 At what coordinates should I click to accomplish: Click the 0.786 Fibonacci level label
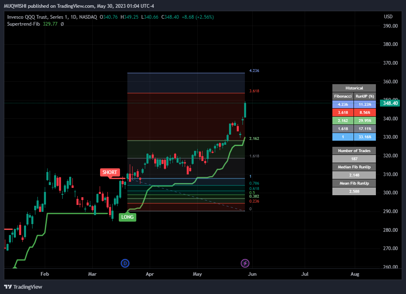(x=254, y=183)
